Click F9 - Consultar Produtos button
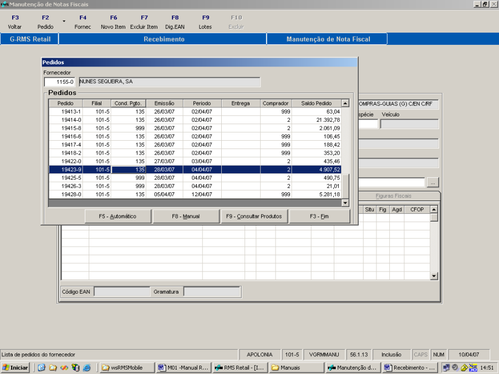 point(254,216)
